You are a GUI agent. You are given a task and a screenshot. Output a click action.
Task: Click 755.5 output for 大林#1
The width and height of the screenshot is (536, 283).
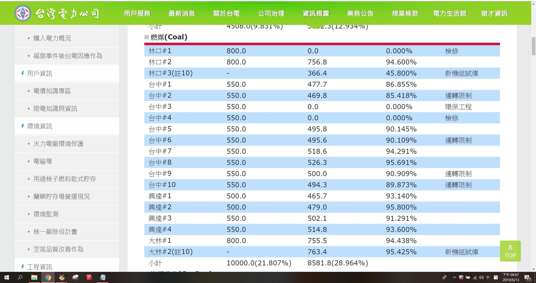[317, 241]
